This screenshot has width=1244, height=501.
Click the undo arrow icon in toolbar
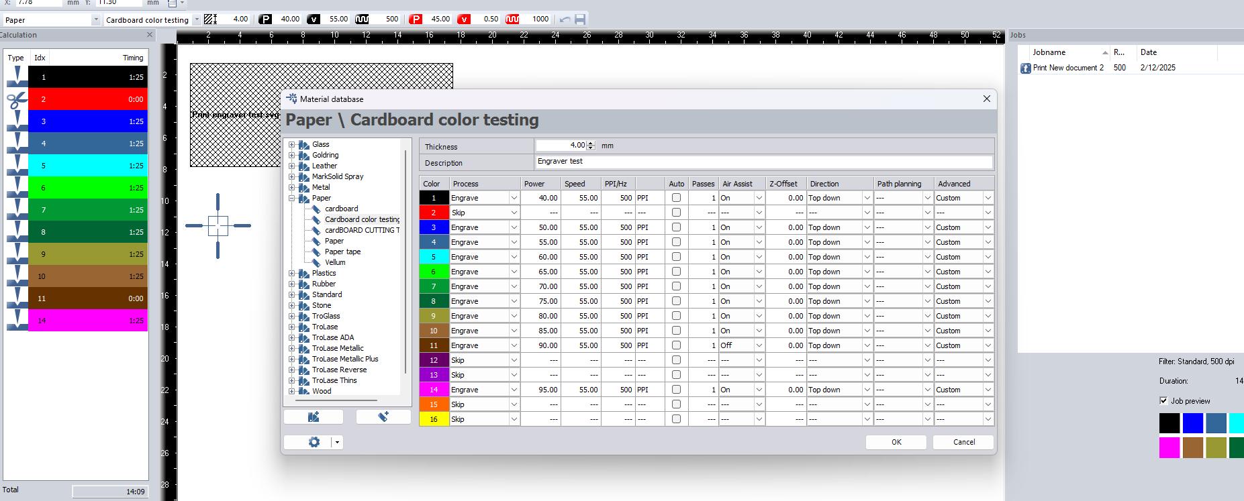565,19
